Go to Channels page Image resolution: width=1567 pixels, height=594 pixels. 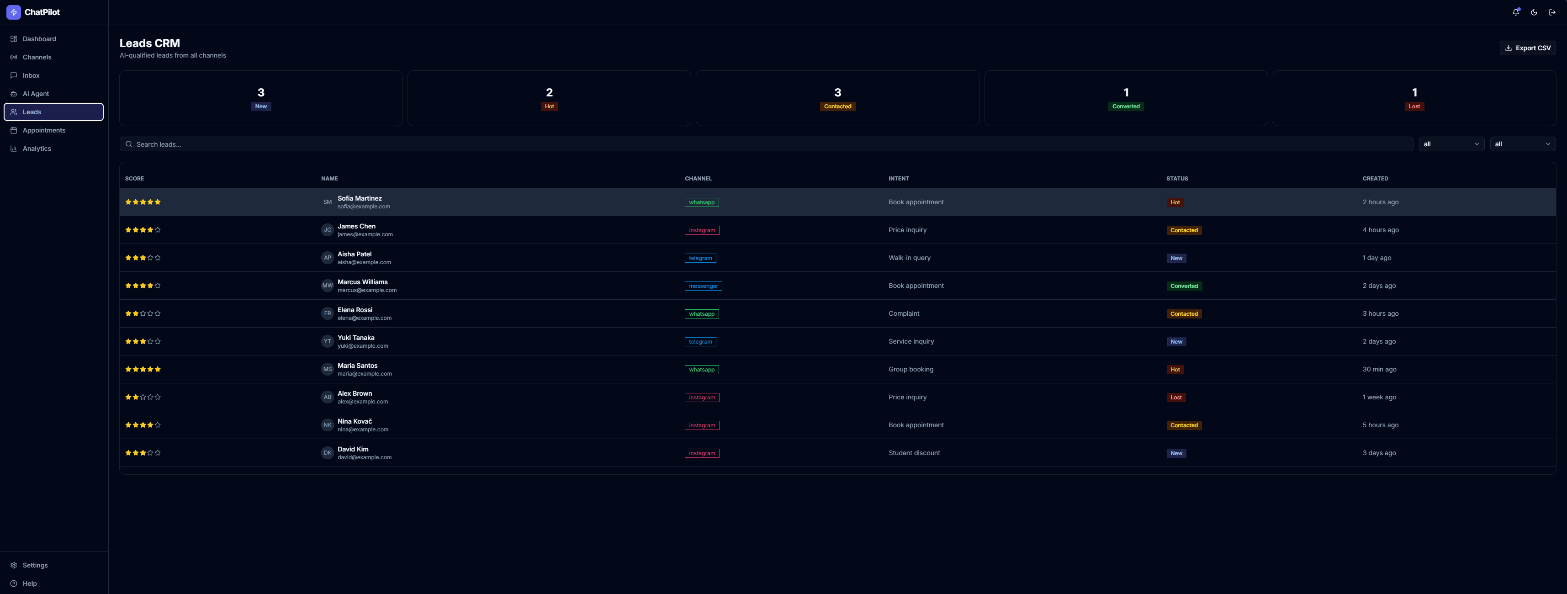(53, 57)
